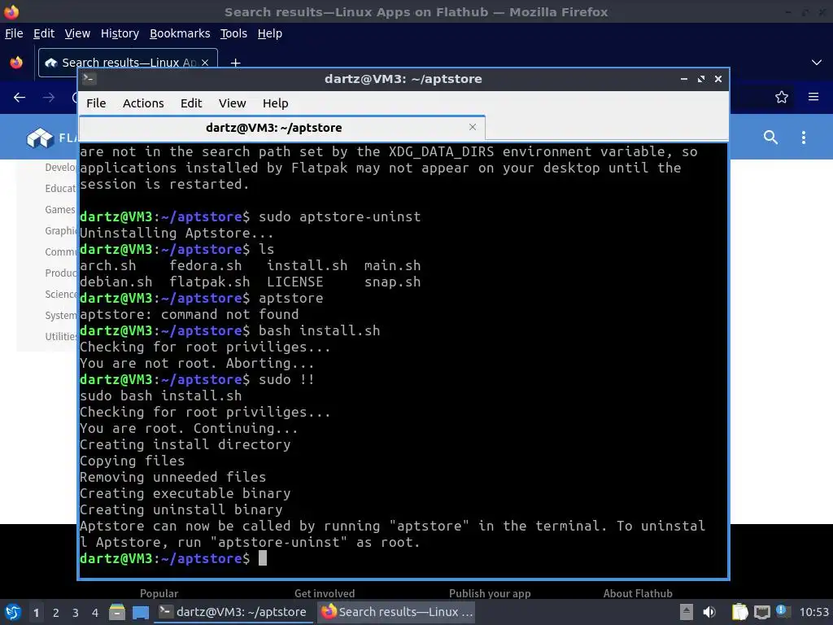Switch to workspace 2
This screenshot has width=833, height=625.
[56, 612]
